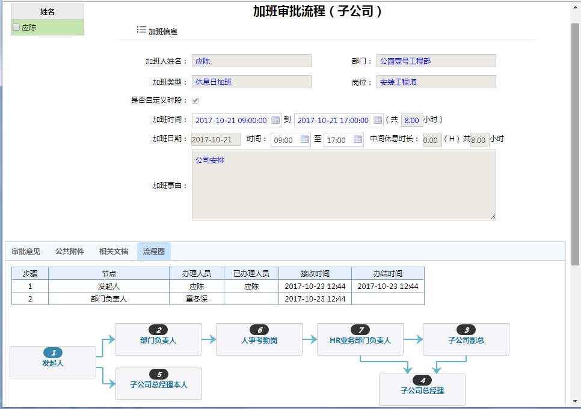Open the 公共附件 tab
The width and height of the screenshot is (581, 409).
coord(70,252)
